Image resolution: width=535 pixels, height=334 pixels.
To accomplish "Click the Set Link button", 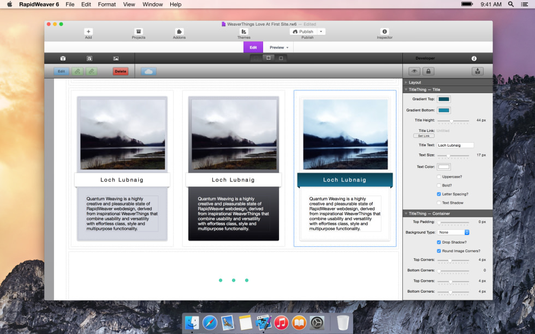I will [424, 136].
